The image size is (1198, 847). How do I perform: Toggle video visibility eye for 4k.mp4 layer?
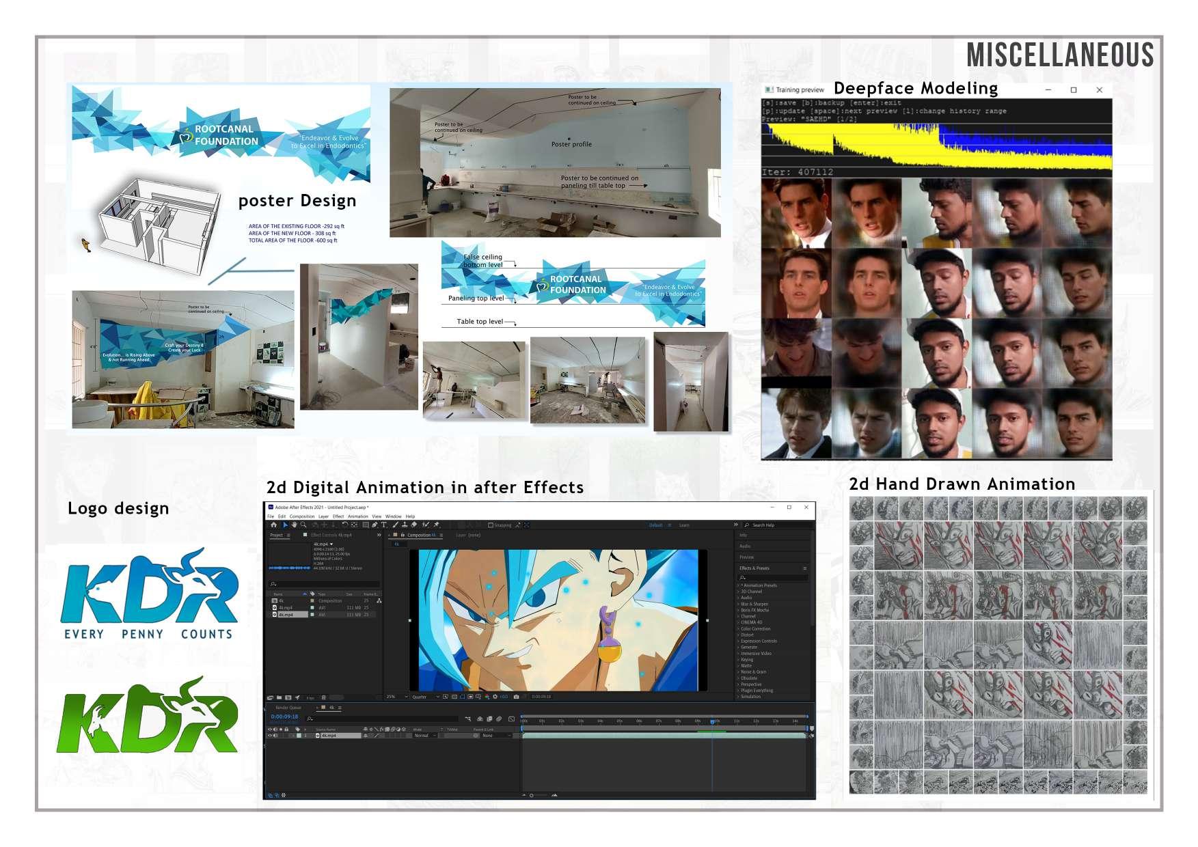coord(270,736)
